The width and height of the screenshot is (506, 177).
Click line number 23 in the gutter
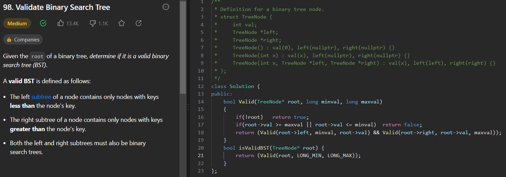click(x=201, y=171)
